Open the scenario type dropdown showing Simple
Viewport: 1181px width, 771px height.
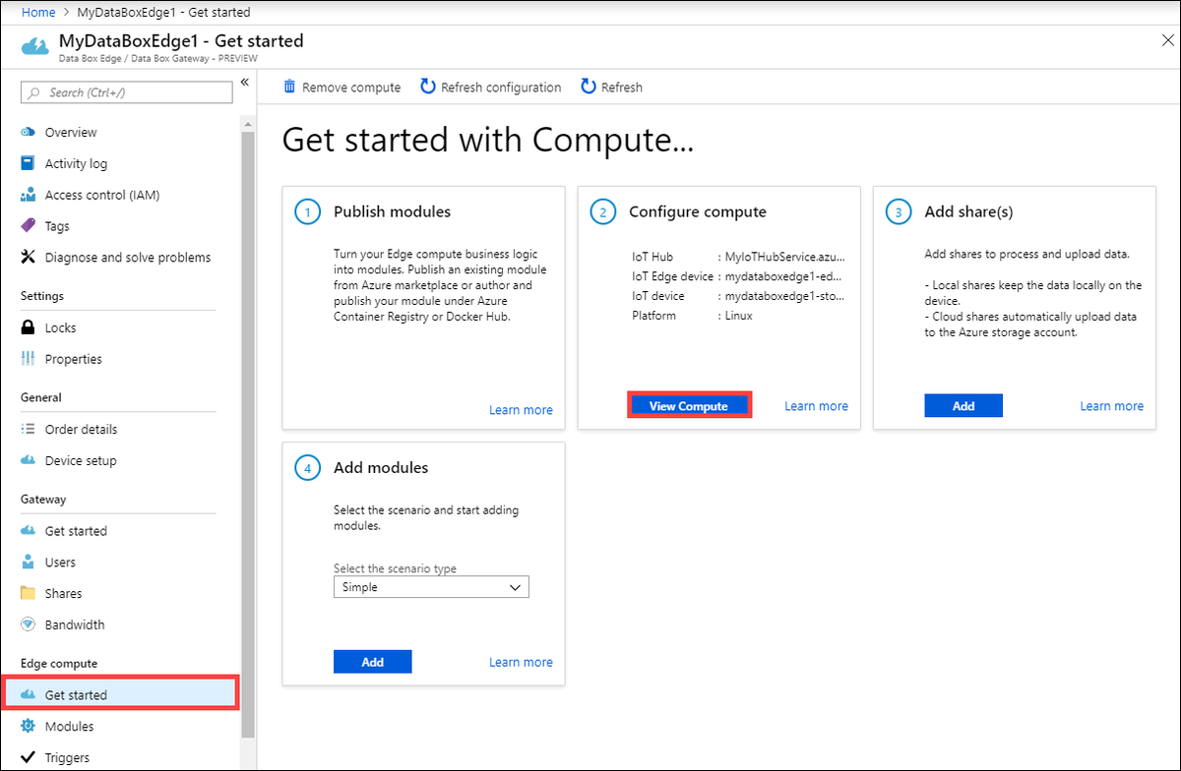431,587
